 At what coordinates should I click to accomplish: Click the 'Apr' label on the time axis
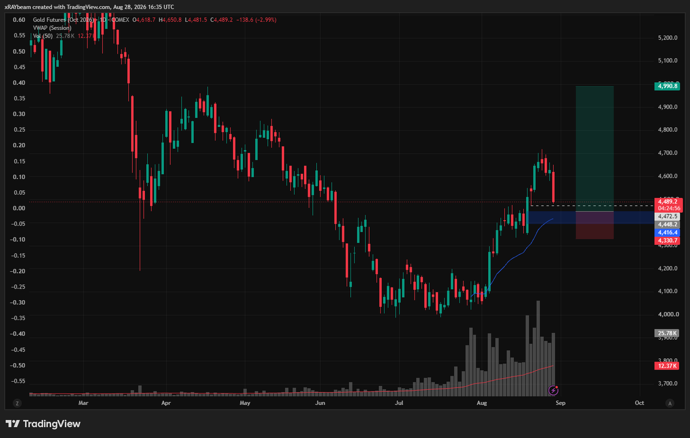tap(167, 404)
